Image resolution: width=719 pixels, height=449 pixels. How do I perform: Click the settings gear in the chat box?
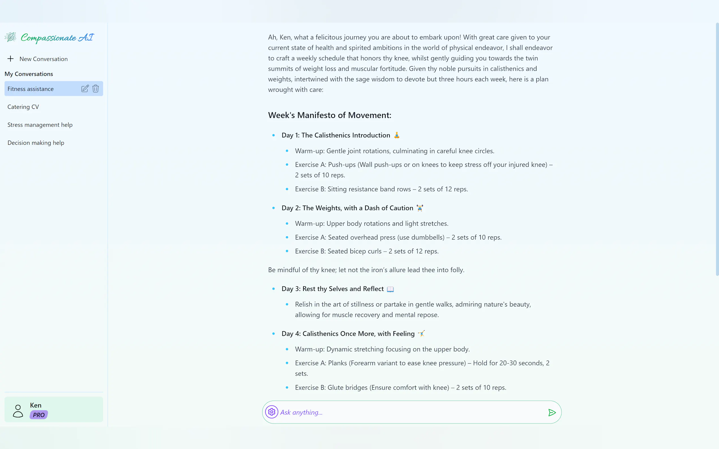(271, 412)
